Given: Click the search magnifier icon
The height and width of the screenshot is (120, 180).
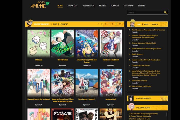Looking at the screenshot, I should point(165,12).
